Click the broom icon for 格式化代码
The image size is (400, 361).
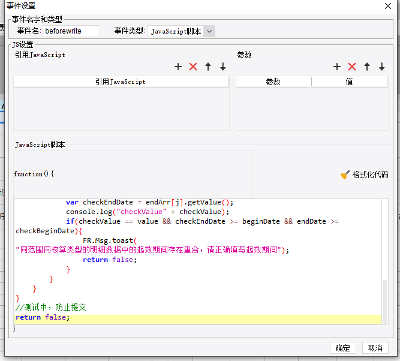pyautogui.click(x=345, y=175)
